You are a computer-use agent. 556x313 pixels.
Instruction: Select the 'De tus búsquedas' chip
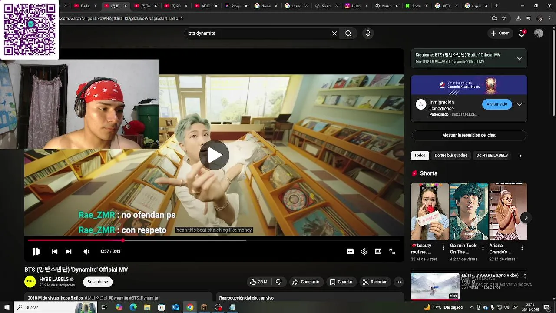tap(451, 156)
